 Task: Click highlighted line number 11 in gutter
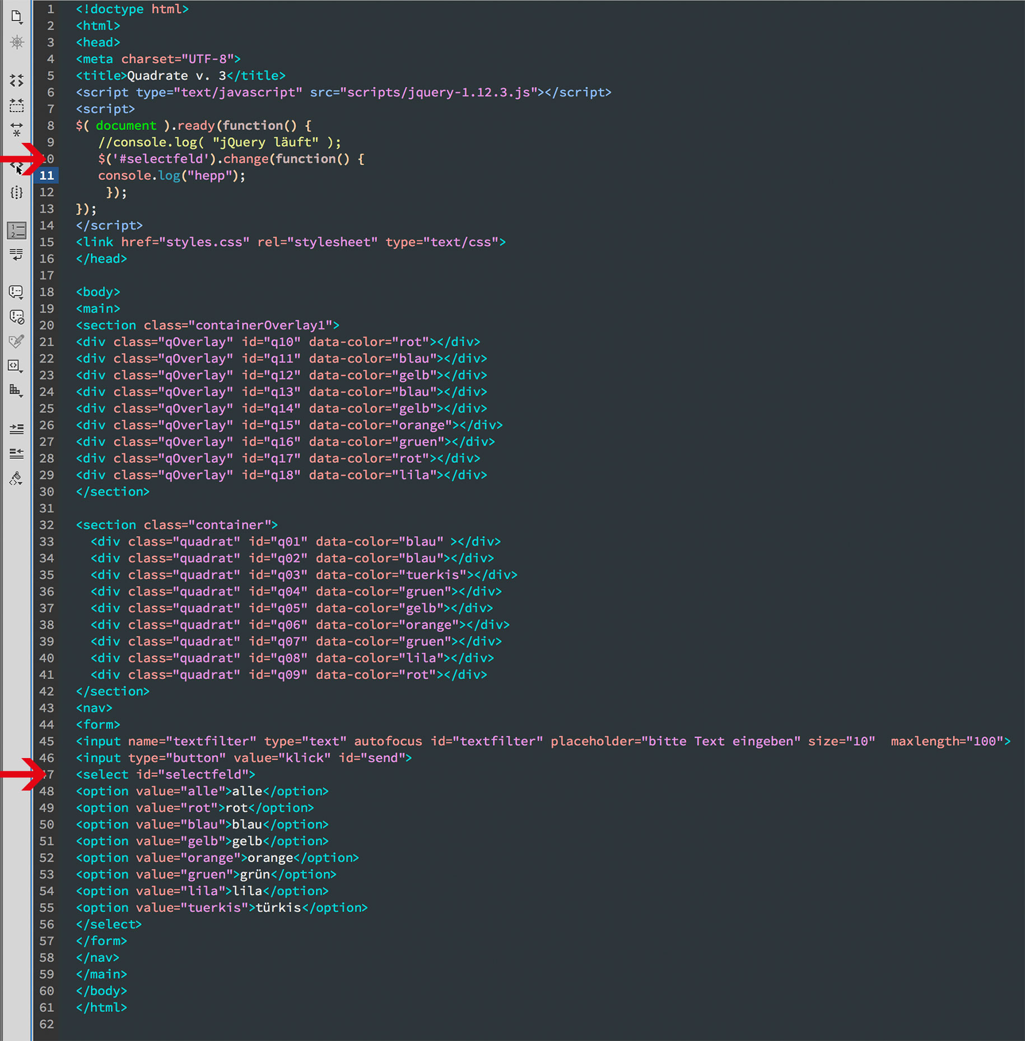[x=47, y=175]
